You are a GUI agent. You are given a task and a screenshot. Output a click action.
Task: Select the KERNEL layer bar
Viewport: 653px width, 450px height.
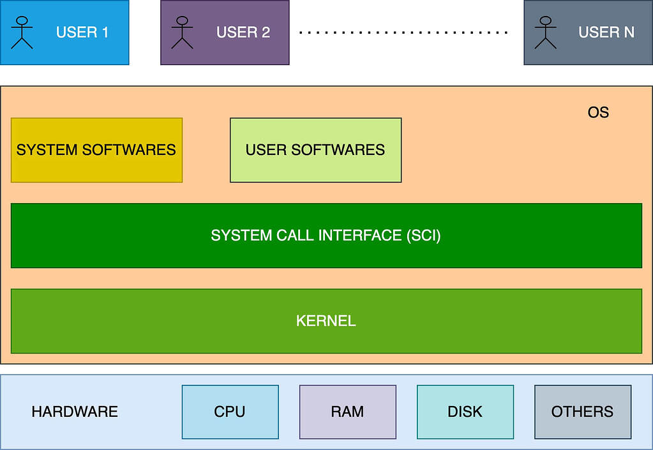click(x=326, y=321)
